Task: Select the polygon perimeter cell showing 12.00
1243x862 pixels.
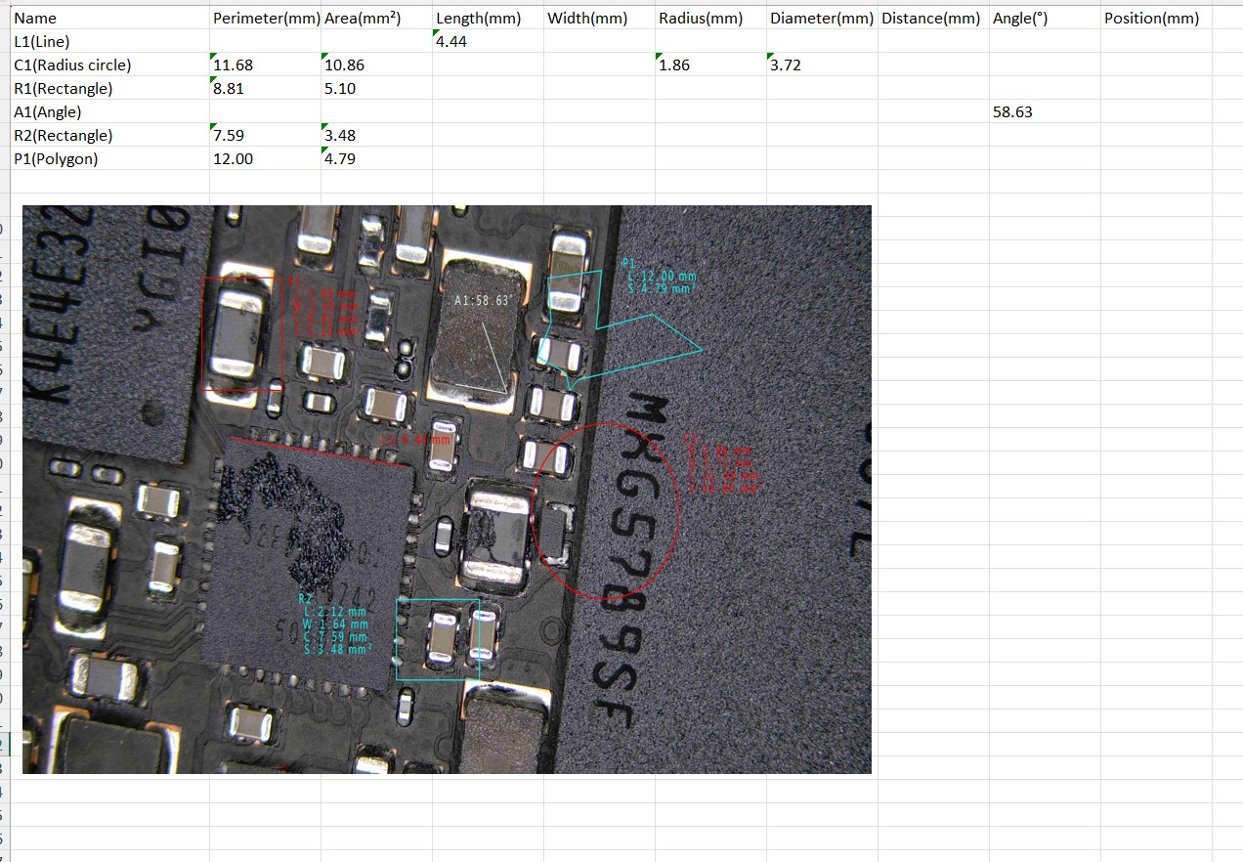Action: pos(265,158)
